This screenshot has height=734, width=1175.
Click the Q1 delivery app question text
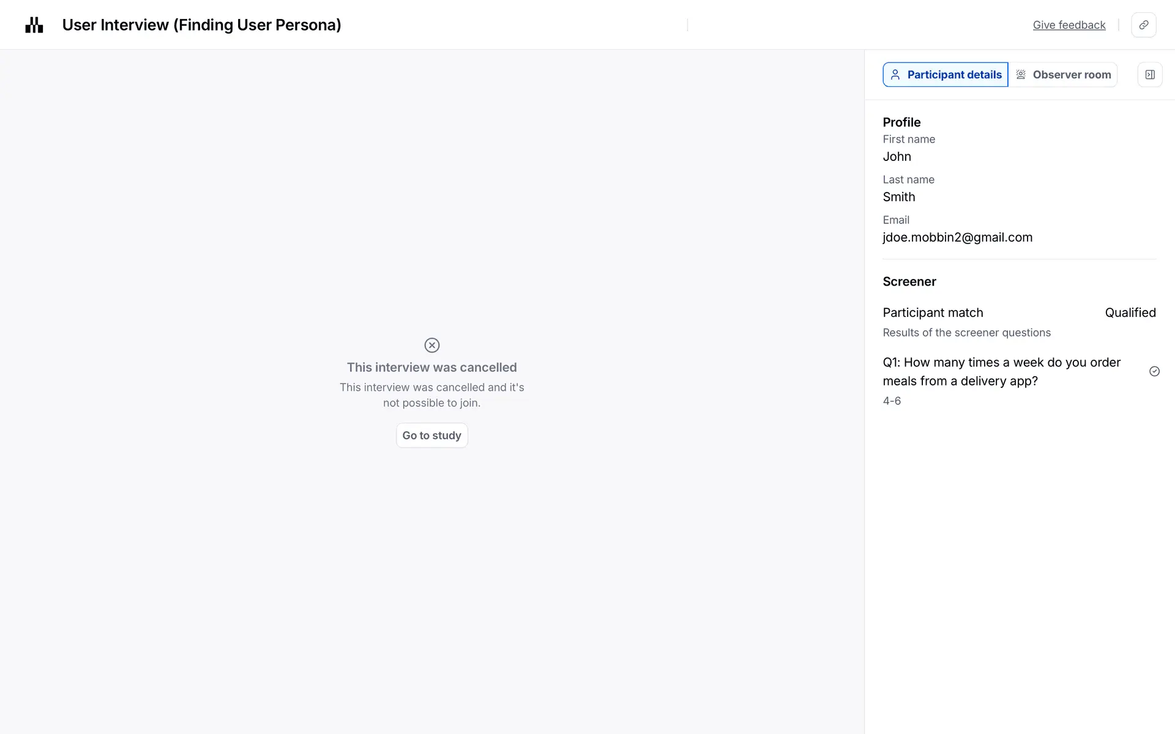point(1001,371)
